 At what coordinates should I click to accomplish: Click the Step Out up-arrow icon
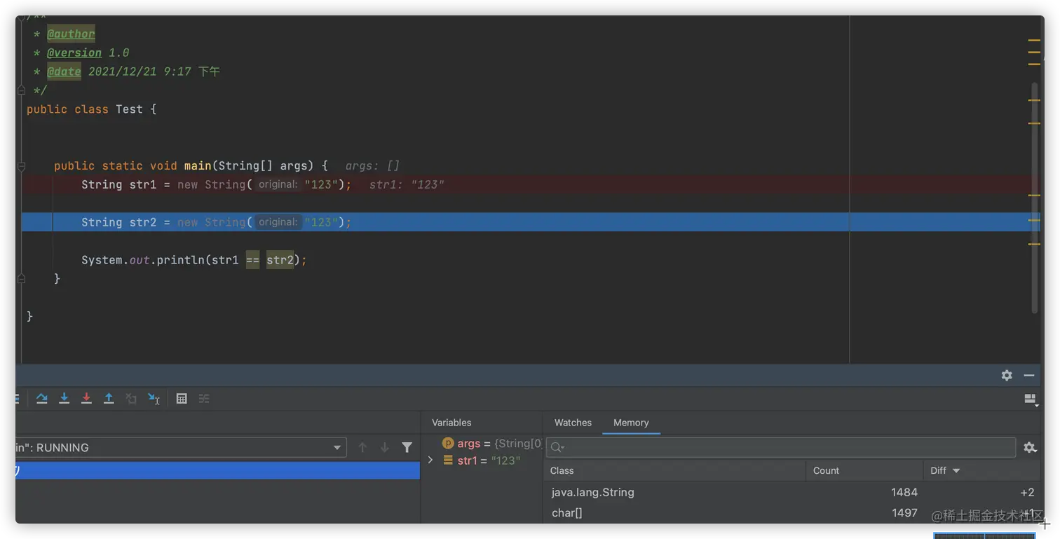coord(109,398)
